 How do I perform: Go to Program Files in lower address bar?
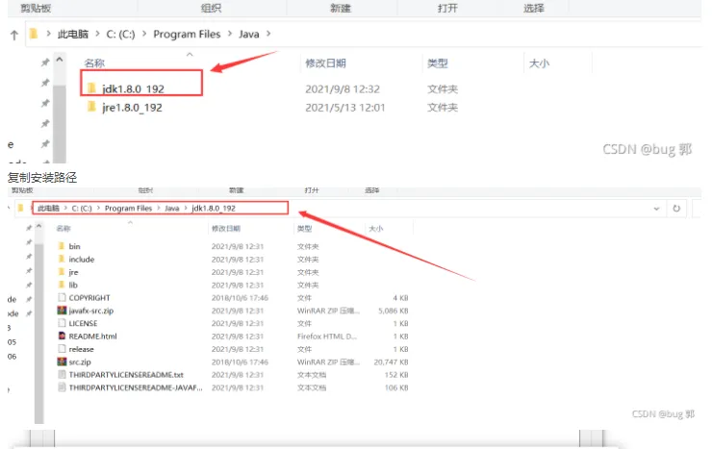click(x=128, y=209)
